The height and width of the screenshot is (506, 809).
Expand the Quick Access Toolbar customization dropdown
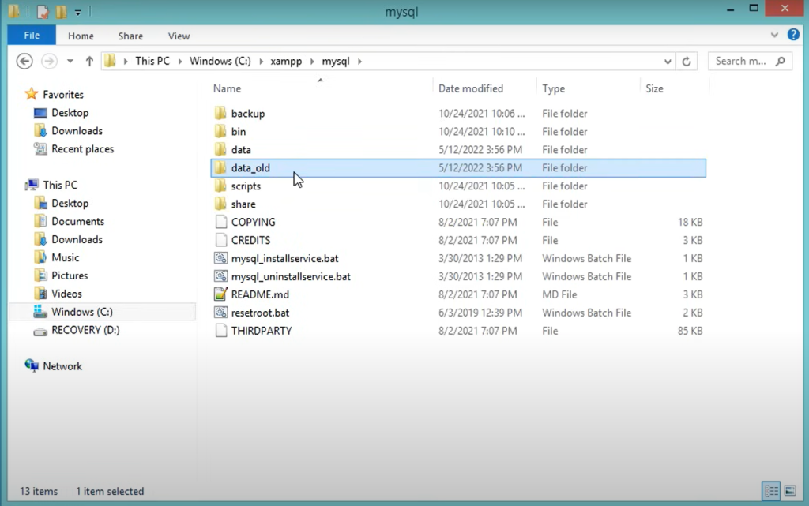(x=77, y=11)
